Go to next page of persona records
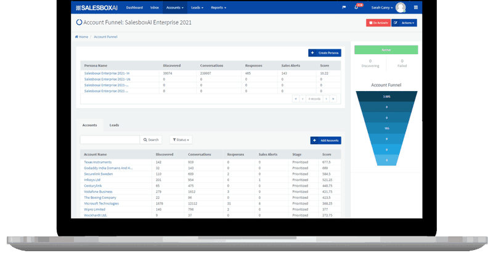 tap(327, 99)
